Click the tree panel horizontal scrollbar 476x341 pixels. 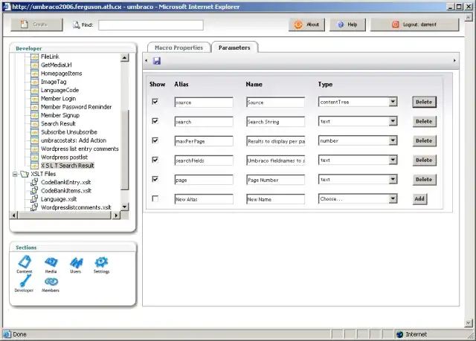point(67,215)
